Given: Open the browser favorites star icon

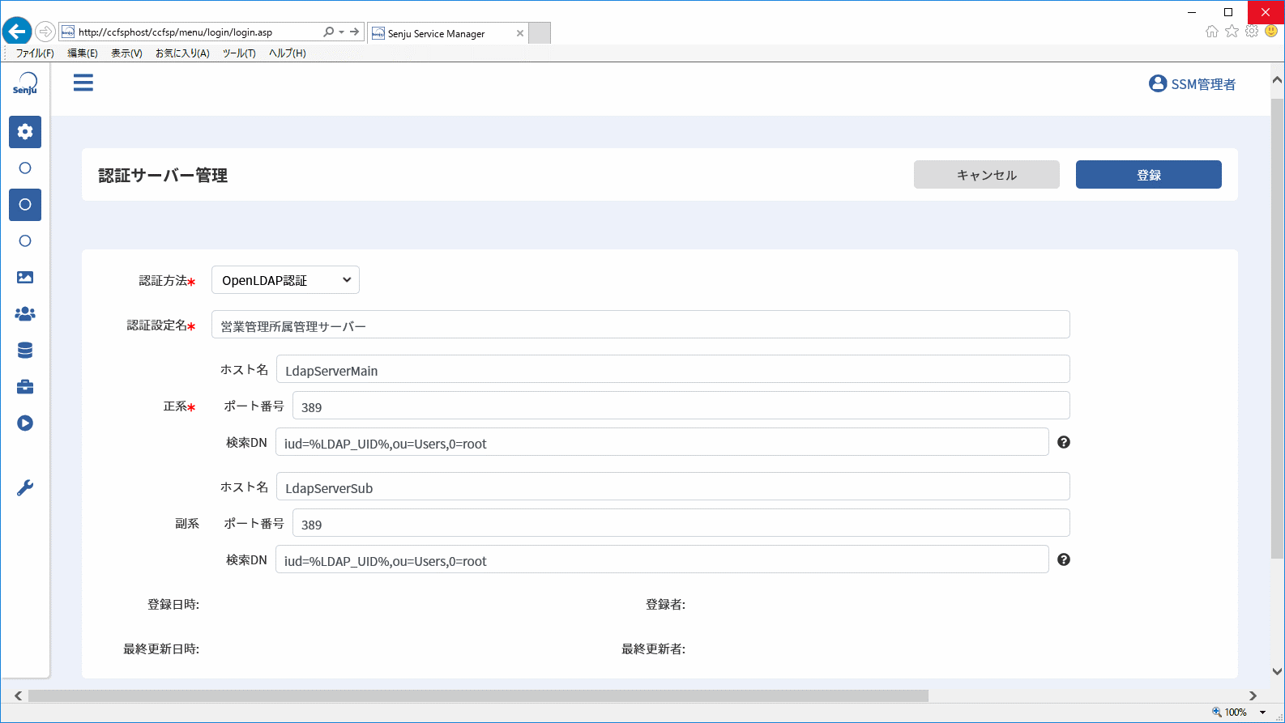Looking at the screenshot, I should tap(1232, 32).
